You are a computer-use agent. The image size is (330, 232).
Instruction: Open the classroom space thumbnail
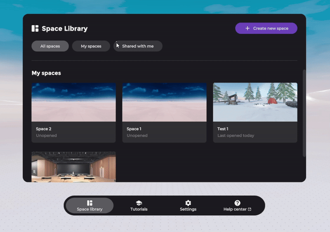click(x=73, y=166)
